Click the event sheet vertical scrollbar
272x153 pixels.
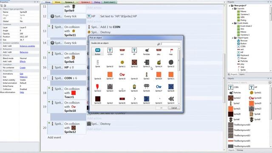pyautogui.click(x=224, y=77)
